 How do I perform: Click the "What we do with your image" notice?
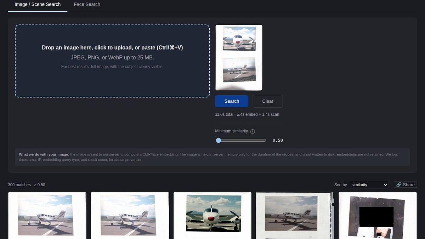pyautogui.click(x=212, y=157)
